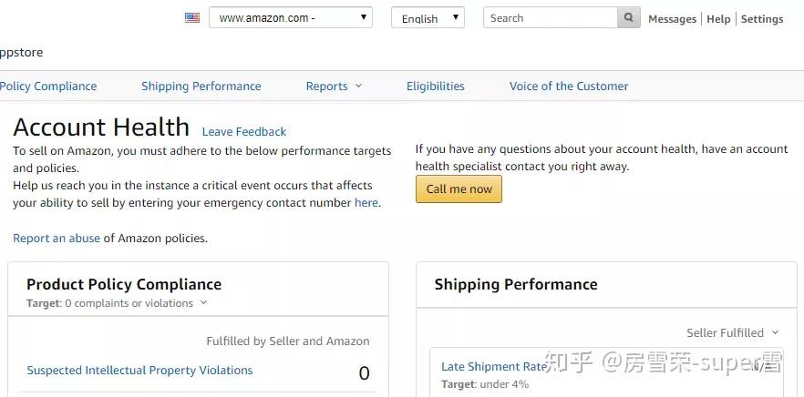The height and width of the screenshot is (397, 804).
Task: Open the Report an abuse link
Action: click(57, 239)
